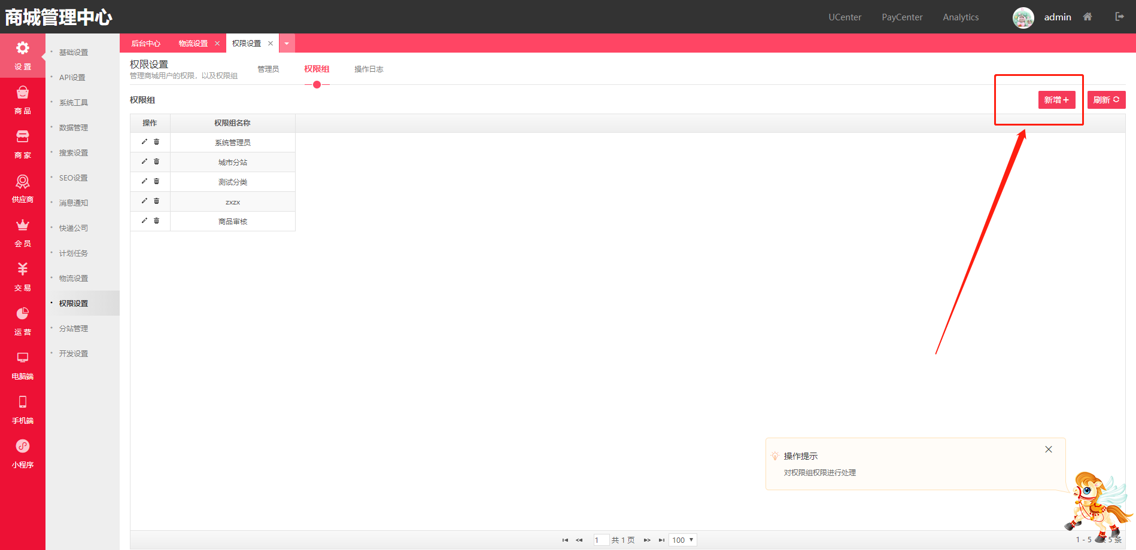
Task: Close the 物流设置 tab
Action: (x=217, y=44)
